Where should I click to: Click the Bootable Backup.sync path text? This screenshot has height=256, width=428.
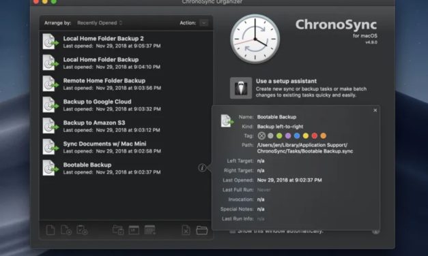coord(305,148)
